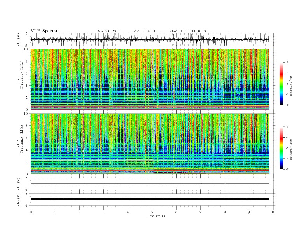This screenshot has height=238, width=308.
Task: Click the "-3" value on ch.2 colorbar
Action: 287,127
